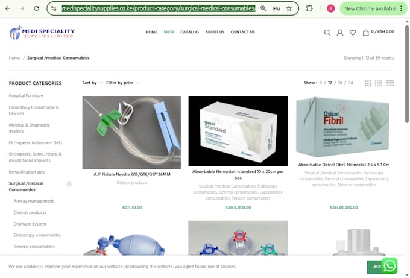Bookmark this page with the star icon
The image size is (410, 278).
289,8
